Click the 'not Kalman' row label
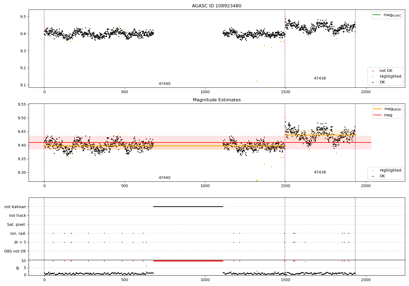Viewport: 409px width, 286px height. point(15,207)
